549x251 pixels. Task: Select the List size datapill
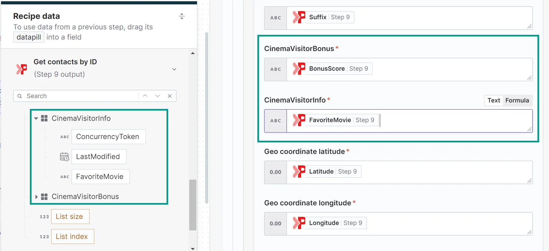pos(70,216)
